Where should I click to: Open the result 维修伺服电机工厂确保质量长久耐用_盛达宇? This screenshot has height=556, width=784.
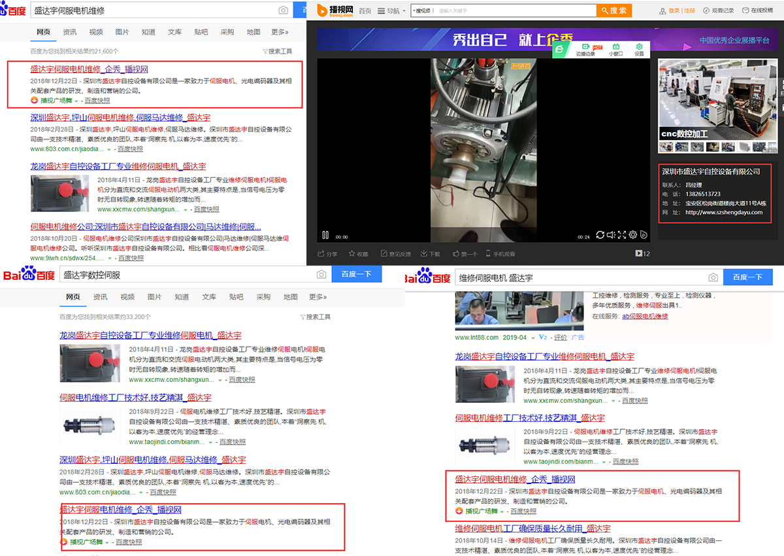point(532,529)
